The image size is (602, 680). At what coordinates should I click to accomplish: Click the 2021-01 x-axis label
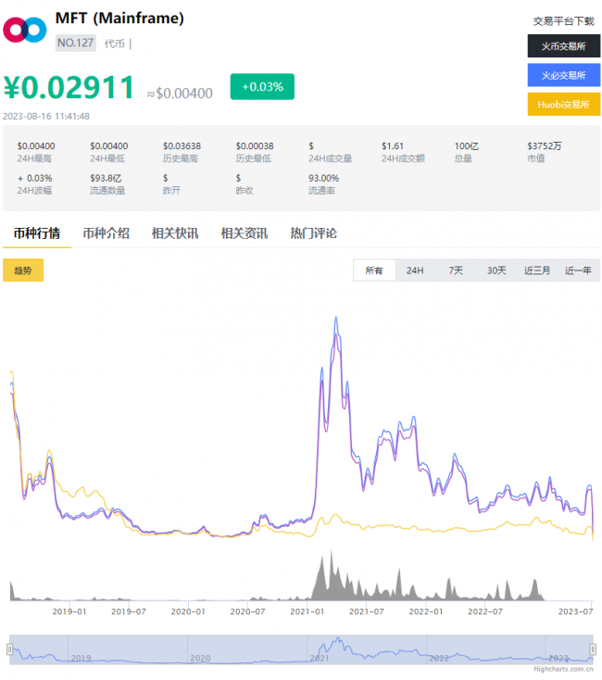coord(307,611)
